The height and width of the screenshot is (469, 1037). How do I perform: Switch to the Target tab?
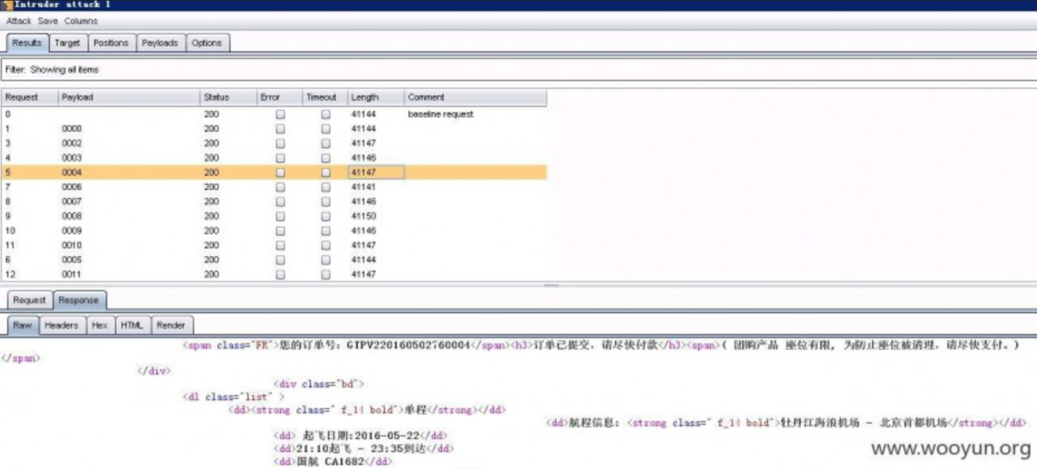coord(67,43)
